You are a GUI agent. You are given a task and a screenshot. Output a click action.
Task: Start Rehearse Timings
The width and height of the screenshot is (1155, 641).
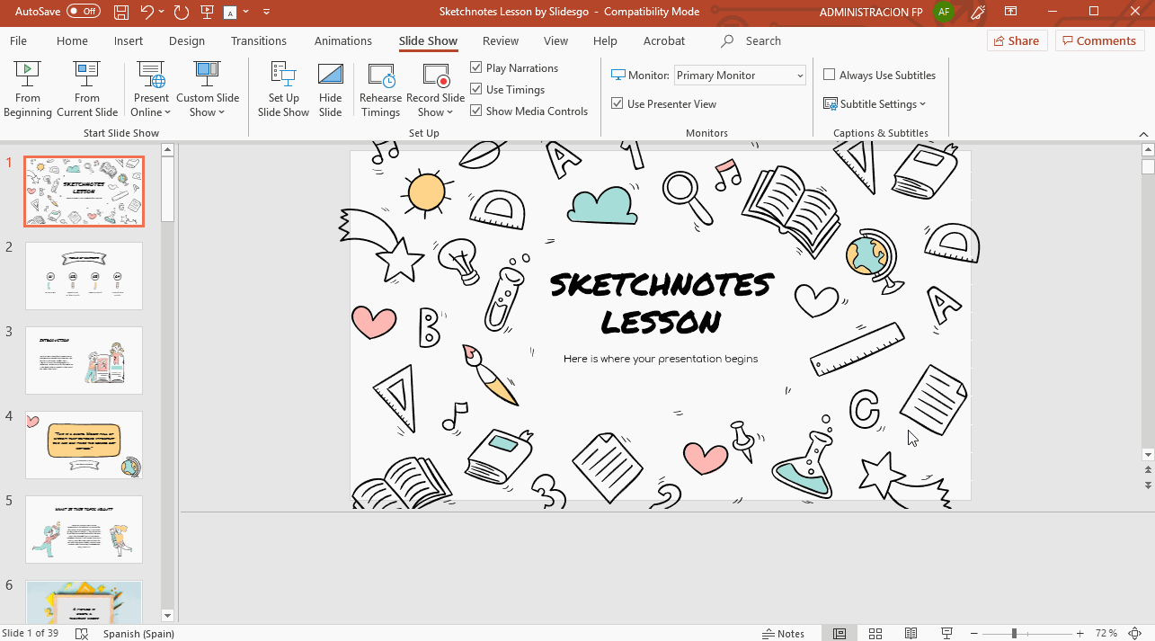380,89
